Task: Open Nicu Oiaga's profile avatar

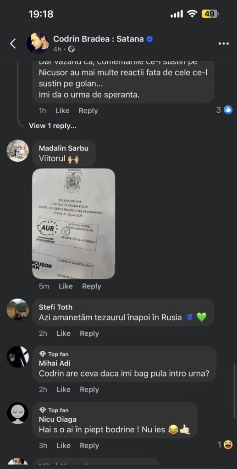Action: point(18,413)
